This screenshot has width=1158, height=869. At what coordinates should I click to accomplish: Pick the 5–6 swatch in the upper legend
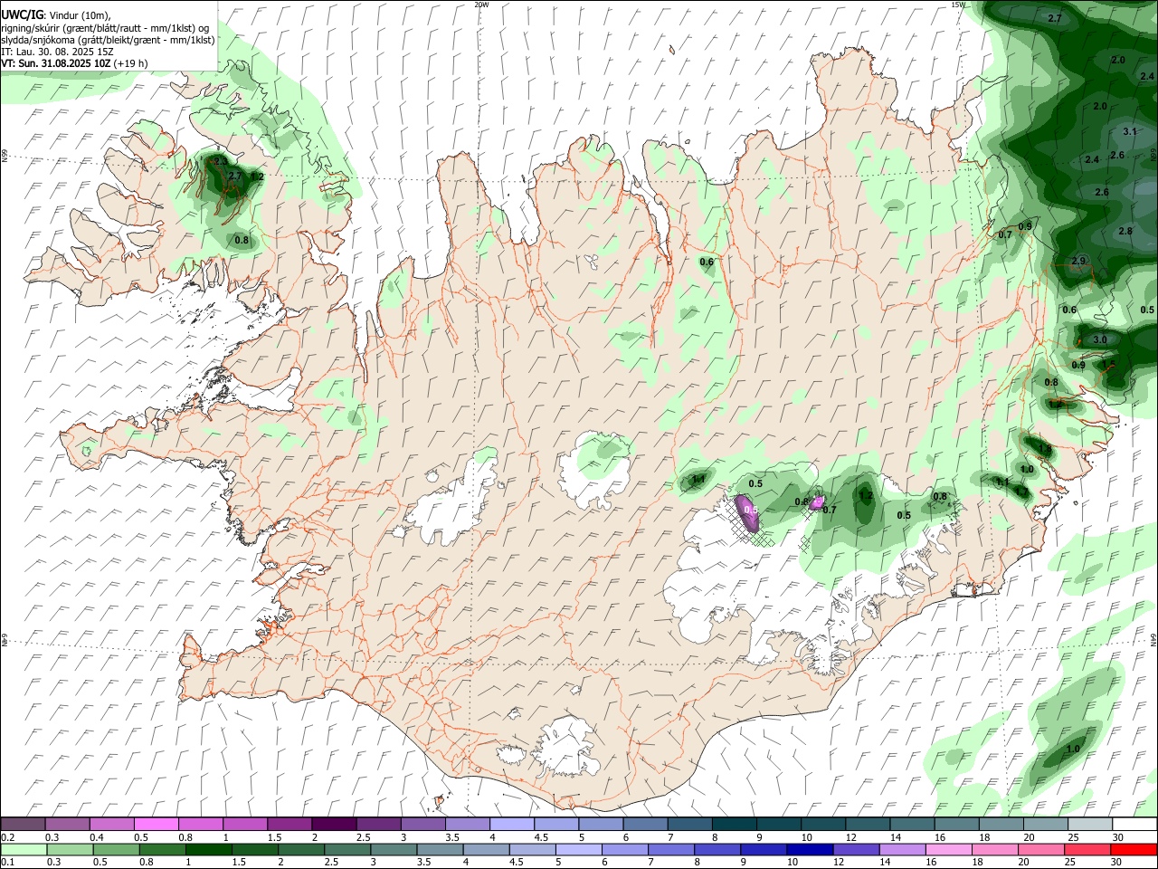pyautogui.click(x=601, y=825)
